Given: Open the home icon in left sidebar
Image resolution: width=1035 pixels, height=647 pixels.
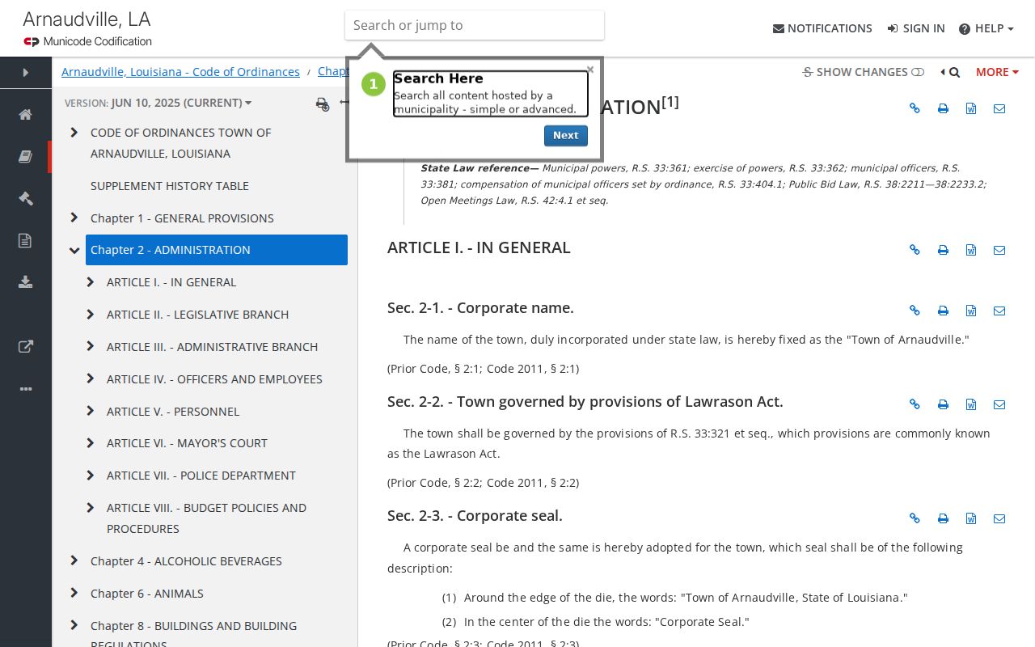Looking at the screenshot, I should pos(25,114).
